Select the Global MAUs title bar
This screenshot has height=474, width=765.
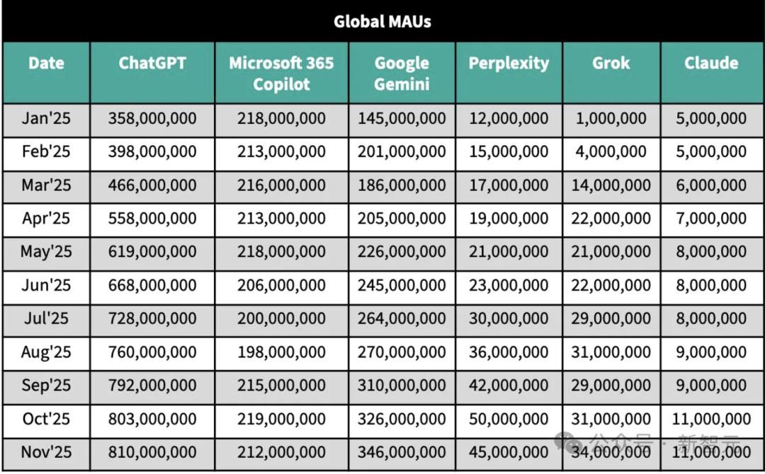[382, 21]
